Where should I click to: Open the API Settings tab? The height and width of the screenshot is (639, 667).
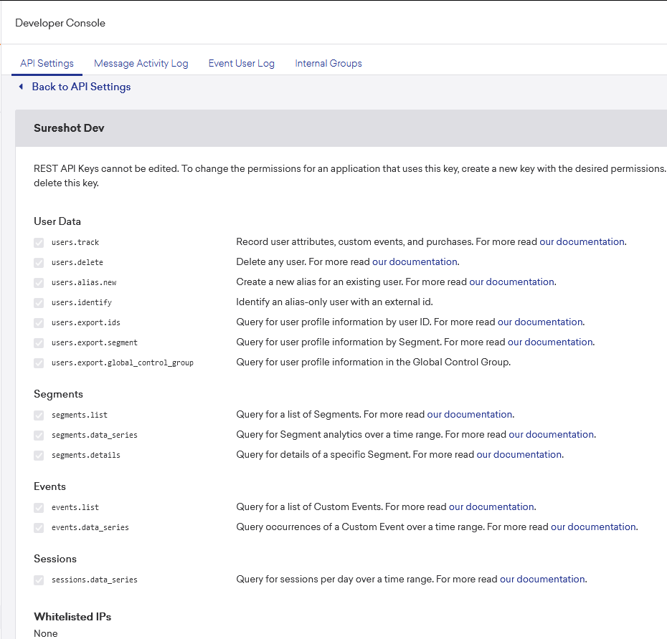click(x=47, y=63)
